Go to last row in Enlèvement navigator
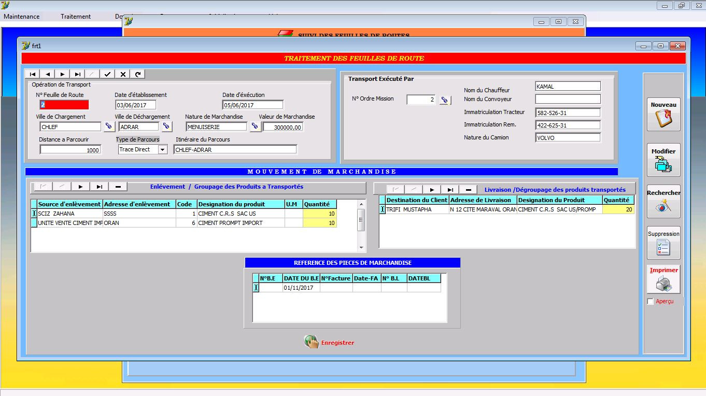The height and width of the screenshot is (396, 706). click(x=99, y=187)
